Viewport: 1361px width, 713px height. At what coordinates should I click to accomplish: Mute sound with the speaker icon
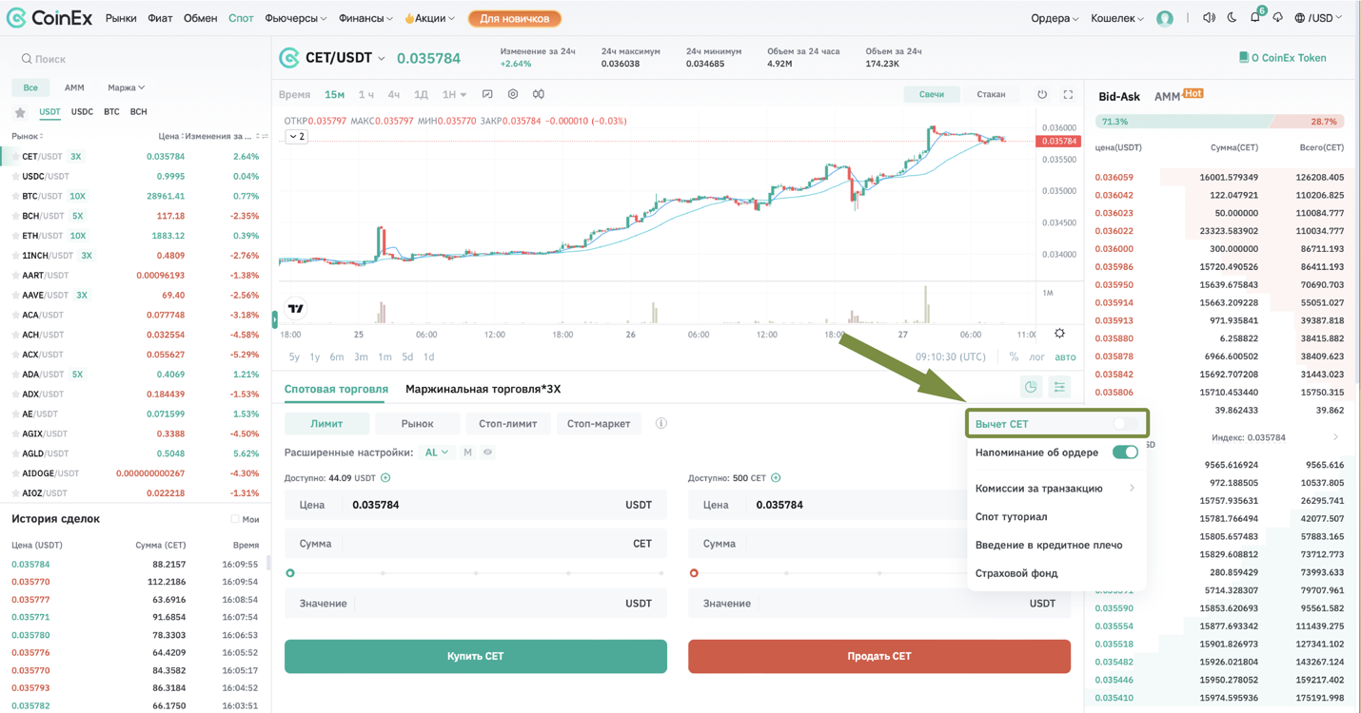point(1209,18)
